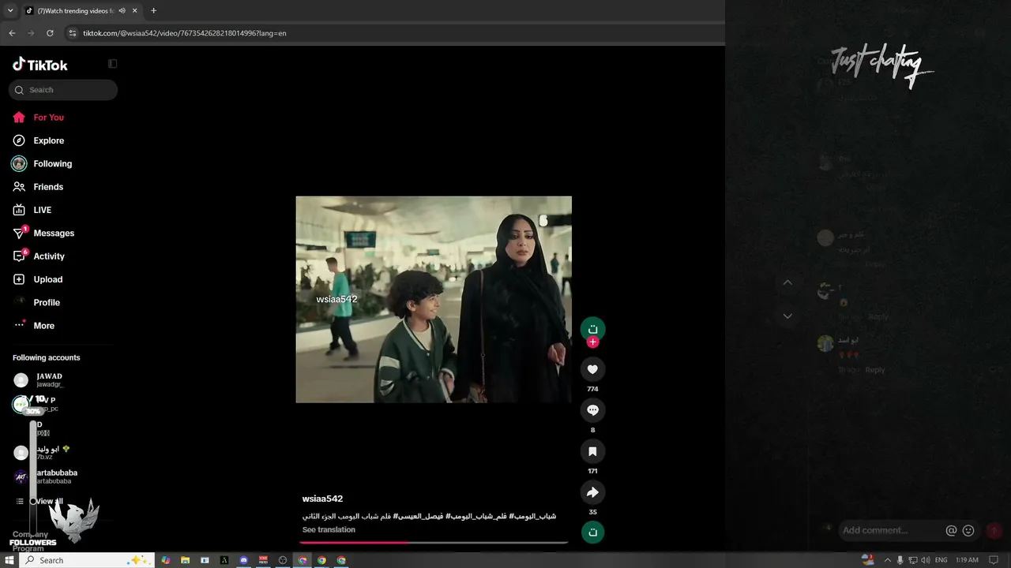Mute the TikTok browser tab audio

(x=122, y=11)
